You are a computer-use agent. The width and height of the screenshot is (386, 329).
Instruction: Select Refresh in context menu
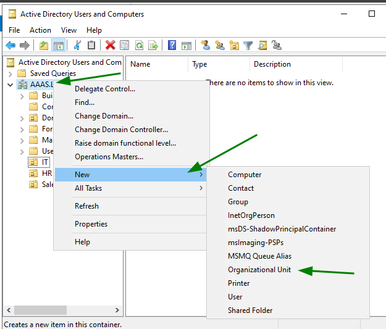[131, 206]
